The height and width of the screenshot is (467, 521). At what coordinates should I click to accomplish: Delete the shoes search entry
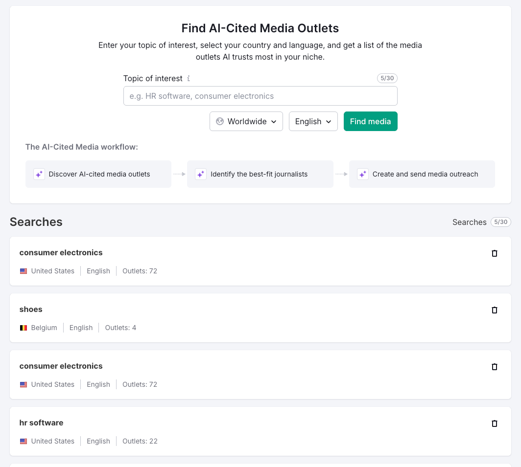click(x=494, y=310)
